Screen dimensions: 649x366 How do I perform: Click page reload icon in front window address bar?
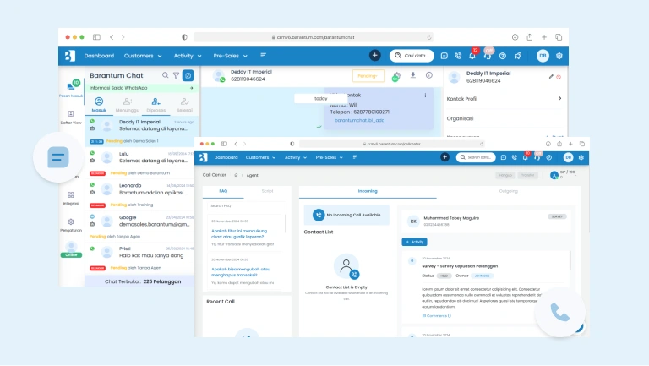(482, 144)
